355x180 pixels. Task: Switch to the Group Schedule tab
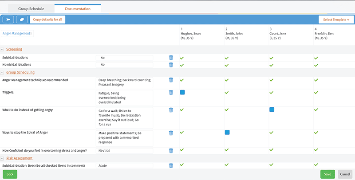(31, 8)
